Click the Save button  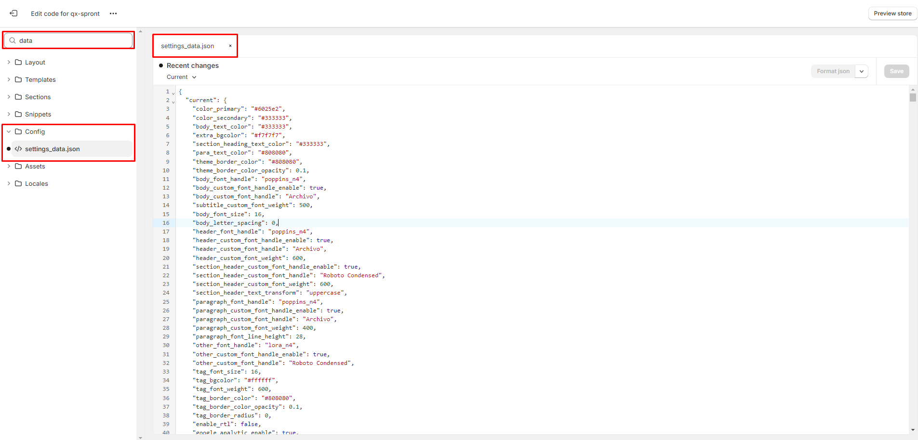(x=896, y=71)
